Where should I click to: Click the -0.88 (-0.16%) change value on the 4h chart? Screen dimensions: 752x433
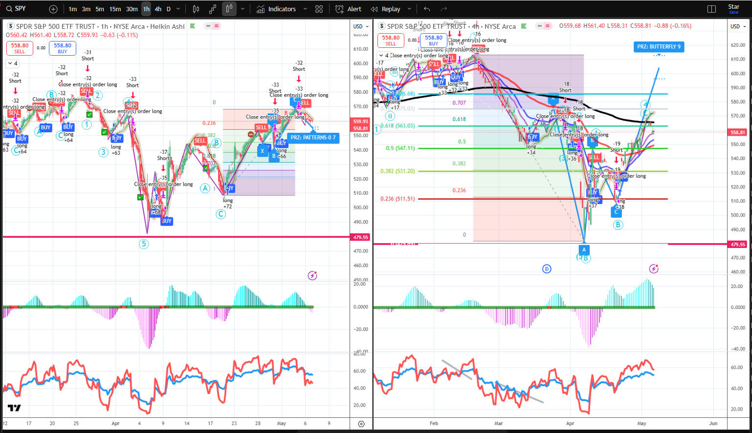(x=673, y=26)
